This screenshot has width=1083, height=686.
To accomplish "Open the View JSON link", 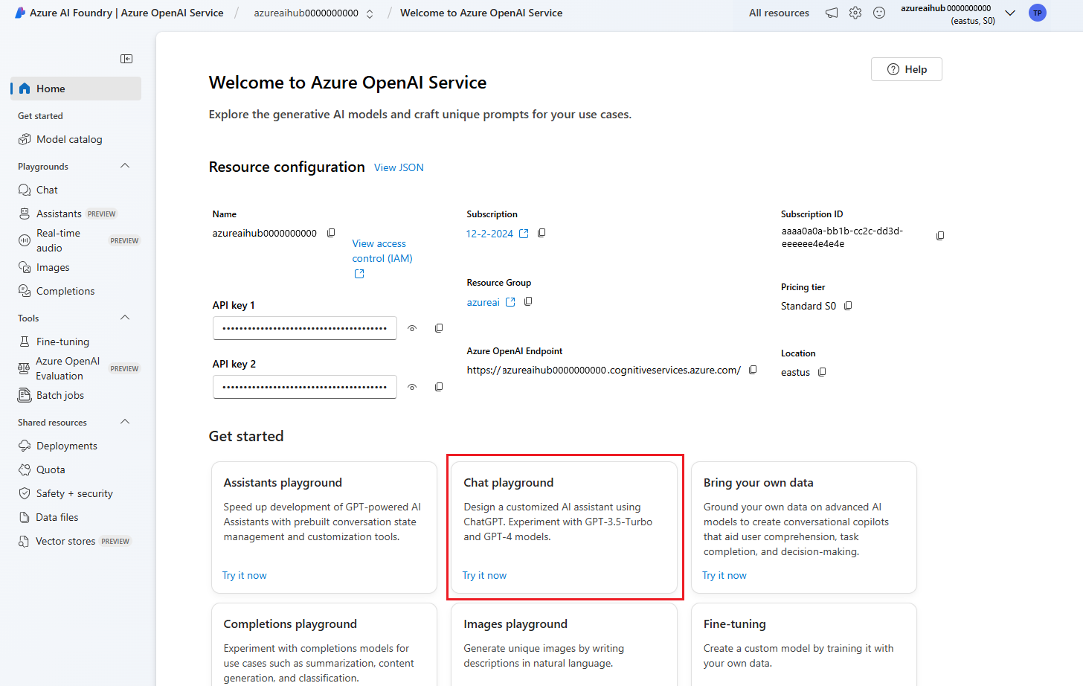I will 399,167.
